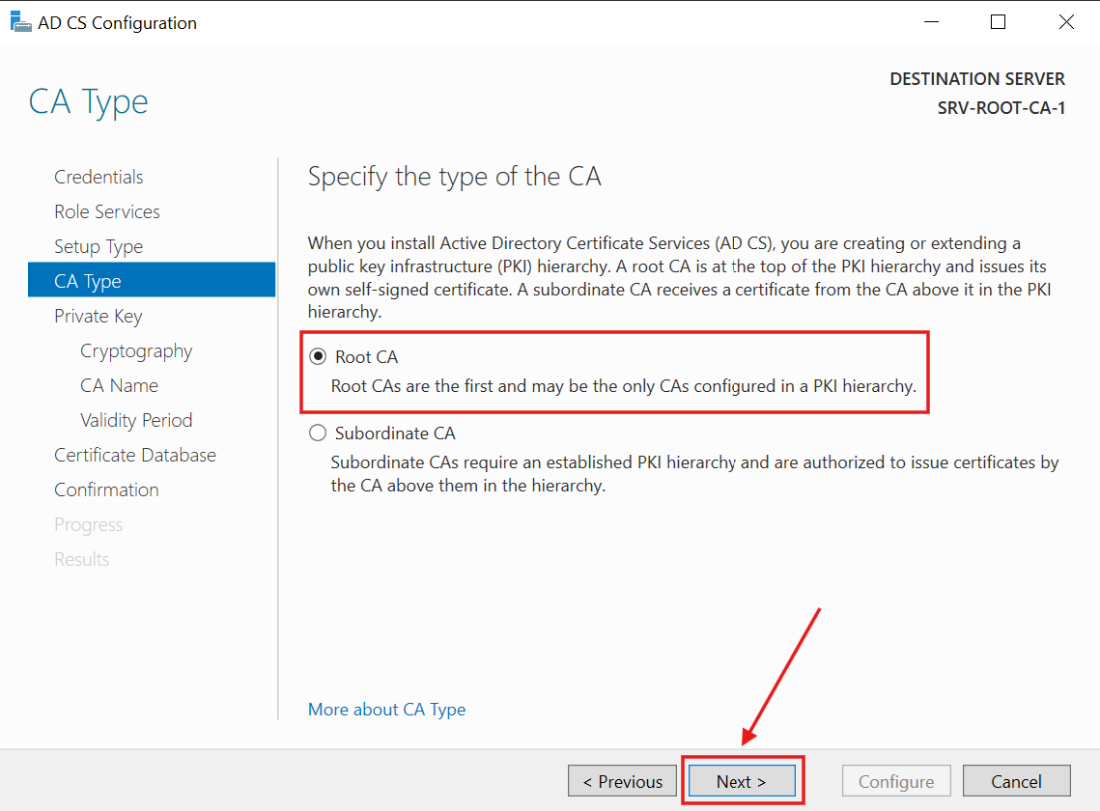This screenshot has width=1100, height=811.
Task: Click Previous to return to Setup Type
Action: click(x=622, y=780)
